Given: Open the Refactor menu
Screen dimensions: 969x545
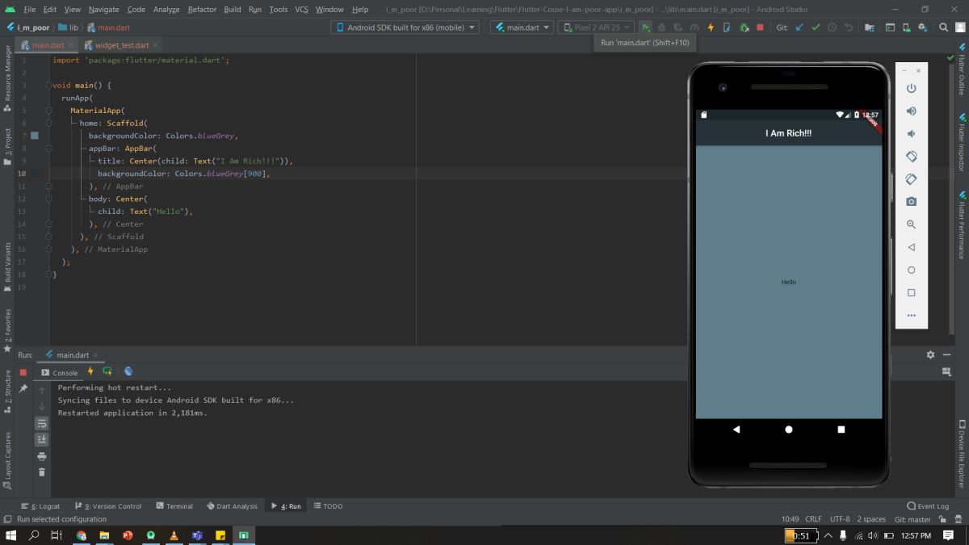Looking at the screenshot, I should click(202, 9).
